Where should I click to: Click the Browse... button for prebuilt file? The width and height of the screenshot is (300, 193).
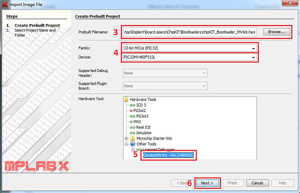pos(276,32)
